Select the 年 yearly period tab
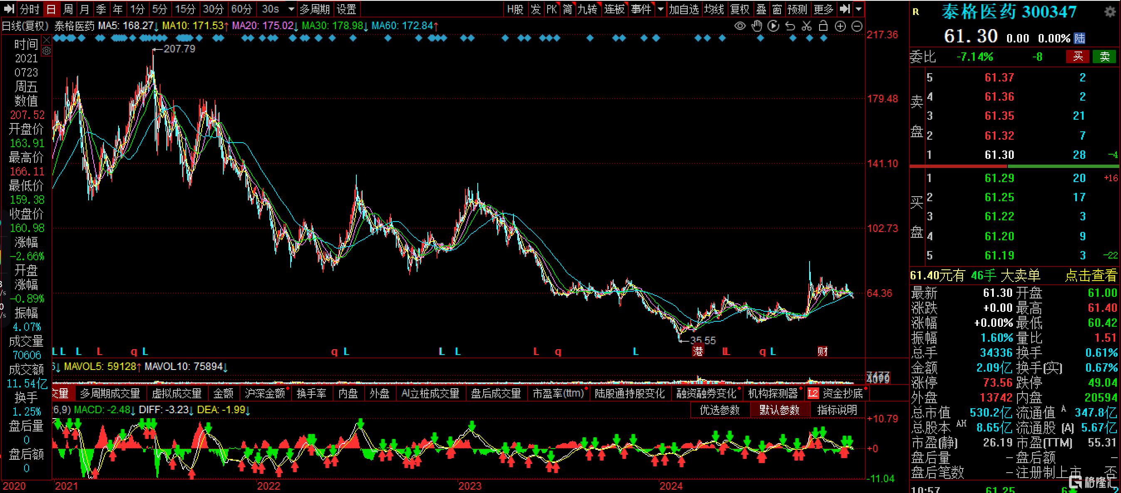Screen dimensions: 1121x493 tap(118, 9)
